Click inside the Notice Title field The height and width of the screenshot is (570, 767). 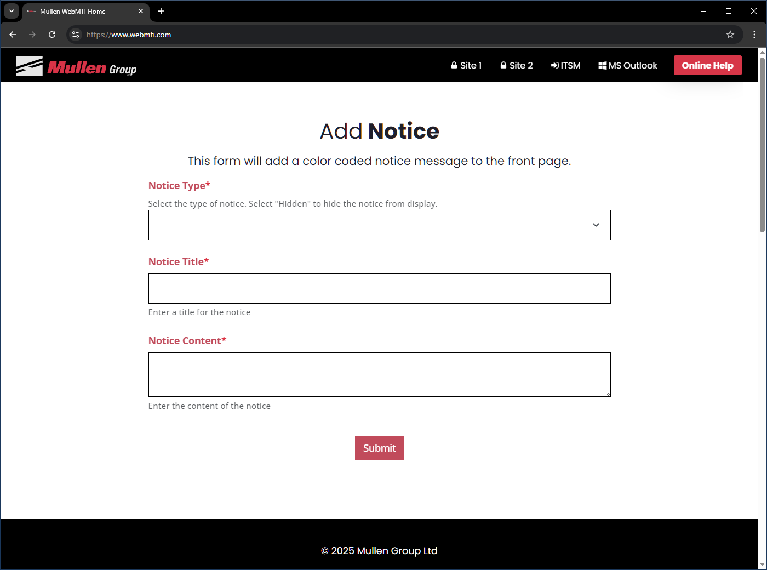[379, 288]
